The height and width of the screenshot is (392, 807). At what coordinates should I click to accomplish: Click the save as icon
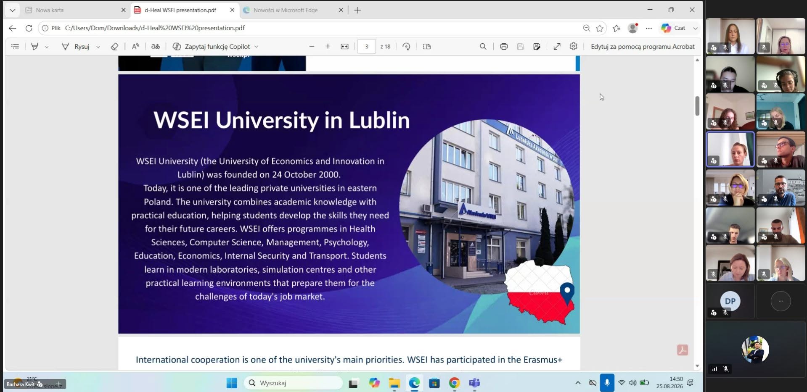click(537, 47)
